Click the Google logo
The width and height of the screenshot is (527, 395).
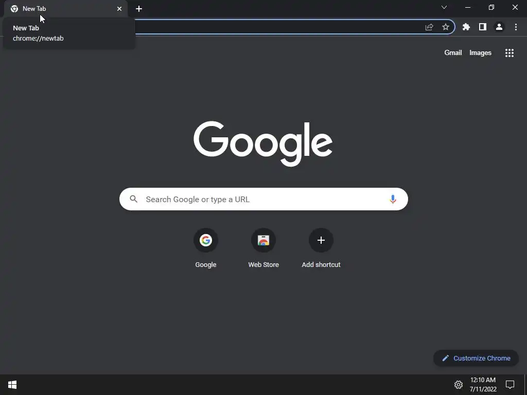pos(263,143)
